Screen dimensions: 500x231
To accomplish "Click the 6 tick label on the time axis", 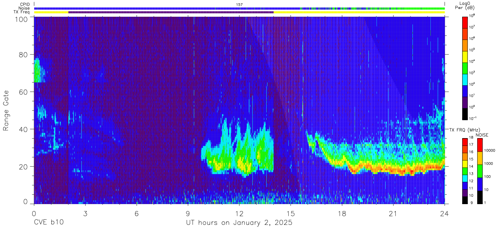I will pos(136,213).
